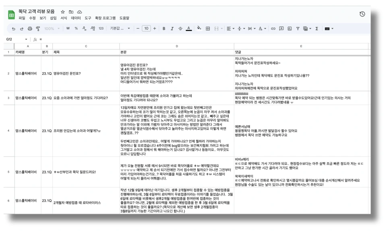The image size is (389, 231).
Task: Open the font dropdown 기본값
Action: point(120,29)
